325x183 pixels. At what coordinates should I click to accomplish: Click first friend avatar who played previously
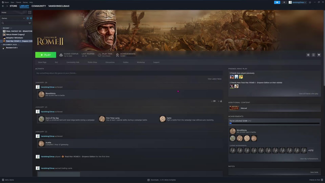coord(232,77)
